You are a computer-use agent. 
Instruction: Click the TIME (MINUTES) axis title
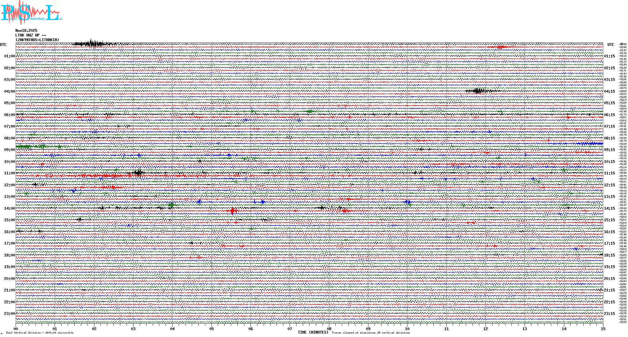[x=313, y=332]
